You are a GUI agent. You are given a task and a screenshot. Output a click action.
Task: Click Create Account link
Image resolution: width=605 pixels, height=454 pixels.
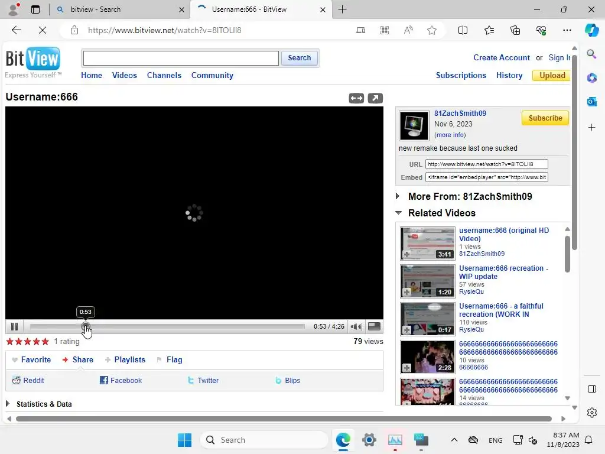click(x=501, y=57)
